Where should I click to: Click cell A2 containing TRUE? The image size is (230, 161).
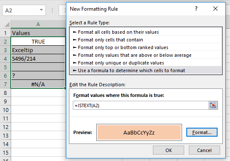click(38, 41)
